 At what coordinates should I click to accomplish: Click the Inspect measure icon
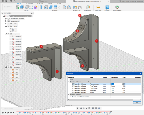98,7
